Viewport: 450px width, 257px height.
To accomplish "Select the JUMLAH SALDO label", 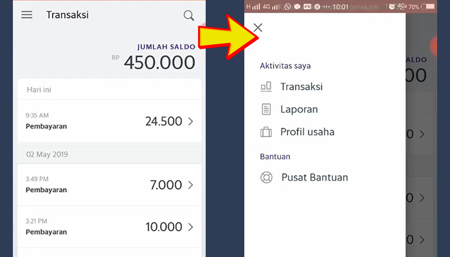I will (166, 47).
